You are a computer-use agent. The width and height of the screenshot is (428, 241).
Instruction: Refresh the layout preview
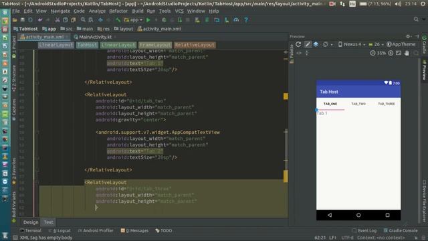[x=298, y=44]
